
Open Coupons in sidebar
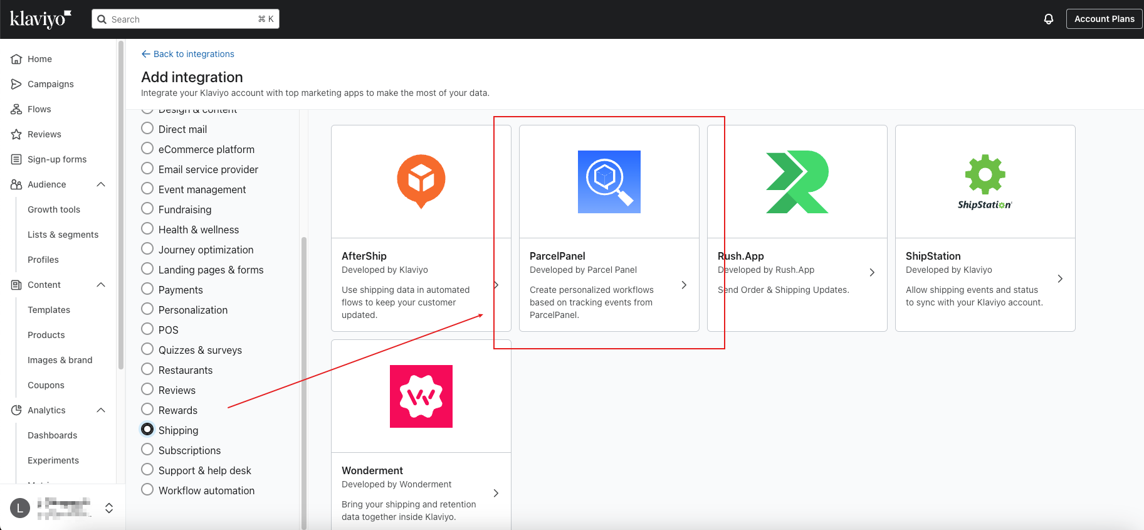(46, 385)
